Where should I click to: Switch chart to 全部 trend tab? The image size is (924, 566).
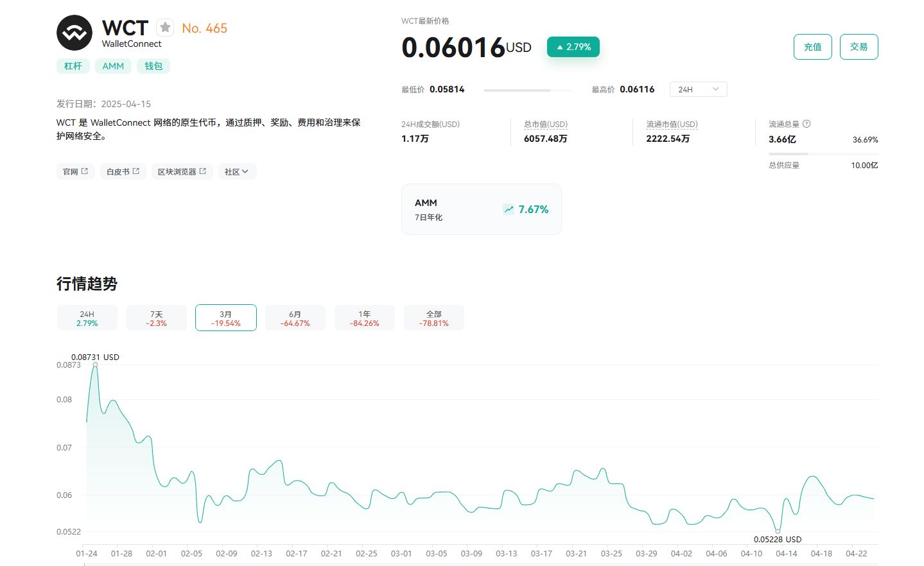434,318
